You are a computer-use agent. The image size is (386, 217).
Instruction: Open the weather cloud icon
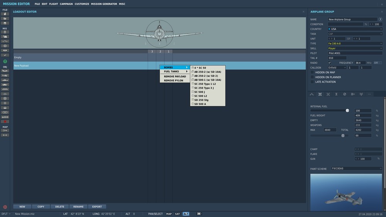[x=5, y=37]
